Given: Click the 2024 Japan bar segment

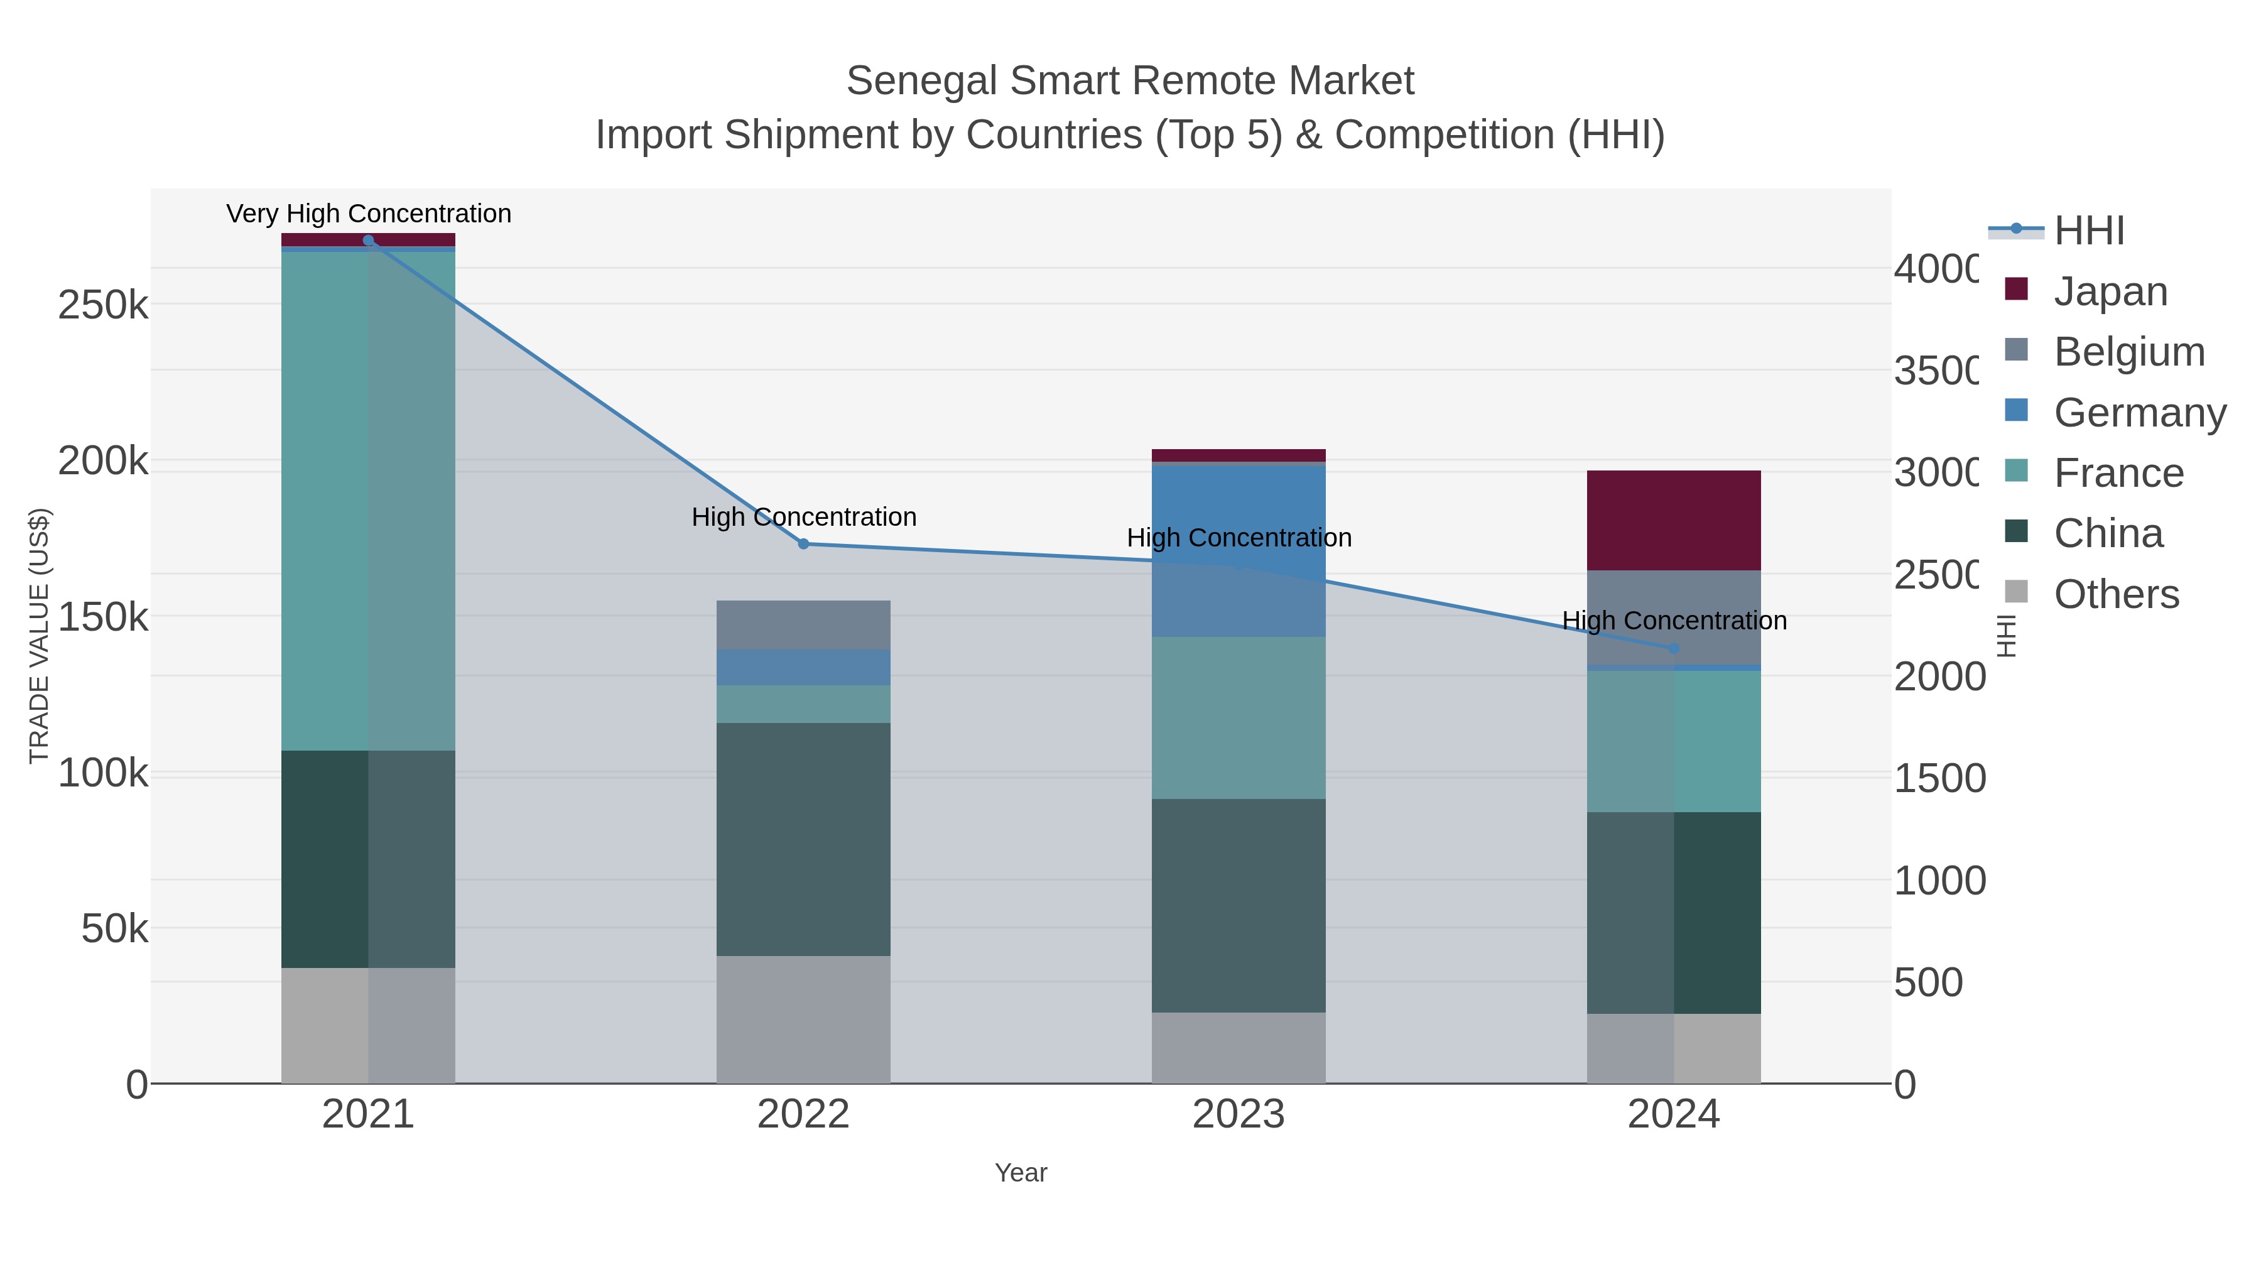Looking at the screenshot, I should [1674, 521].
